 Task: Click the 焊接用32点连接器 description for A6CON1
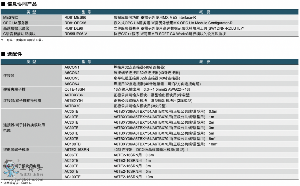pos(139,67)
